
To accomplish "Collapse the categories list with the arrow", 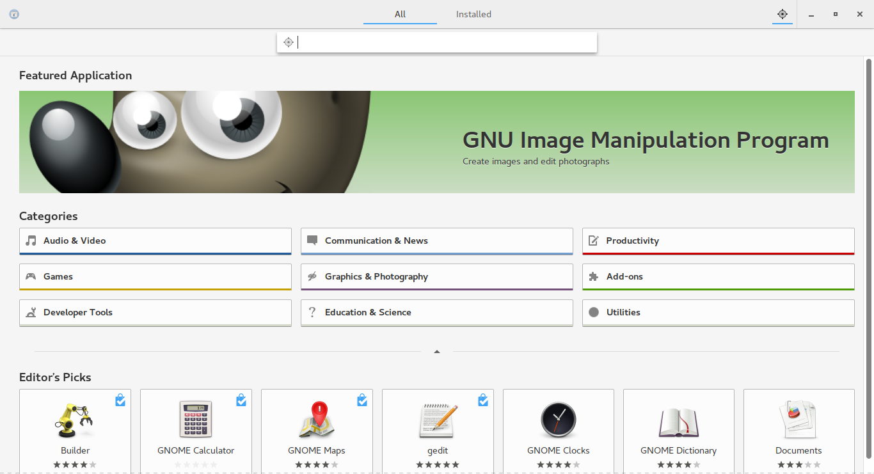I will [437, 351].
